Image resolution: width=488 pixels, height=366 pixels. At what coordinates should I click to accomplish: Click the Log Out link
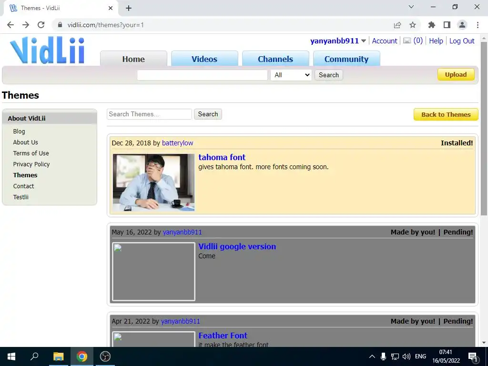[x=462, y=41]
